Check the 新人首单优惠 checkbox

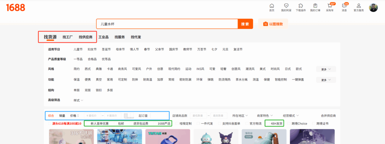pos(88,123)
